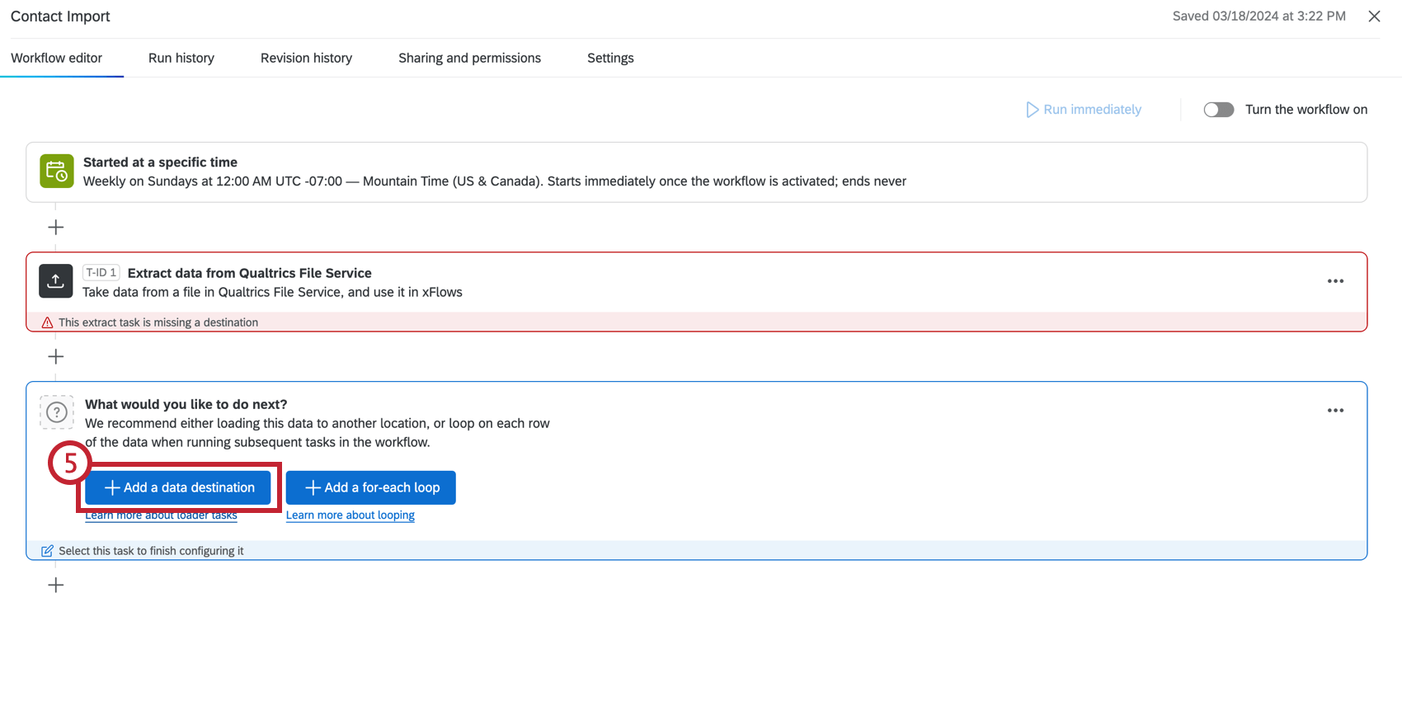Turn the workflow on using toggle
The width and height of the screenshot is (1402, 701).
[x=1218, y=110]
